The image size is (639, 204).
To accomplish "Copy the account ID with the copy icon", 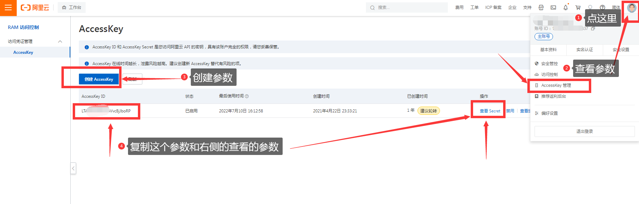I will 593,29.
